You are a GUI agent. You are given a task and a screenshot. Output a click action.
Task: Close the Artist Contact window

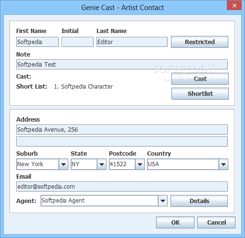point(234,6)
